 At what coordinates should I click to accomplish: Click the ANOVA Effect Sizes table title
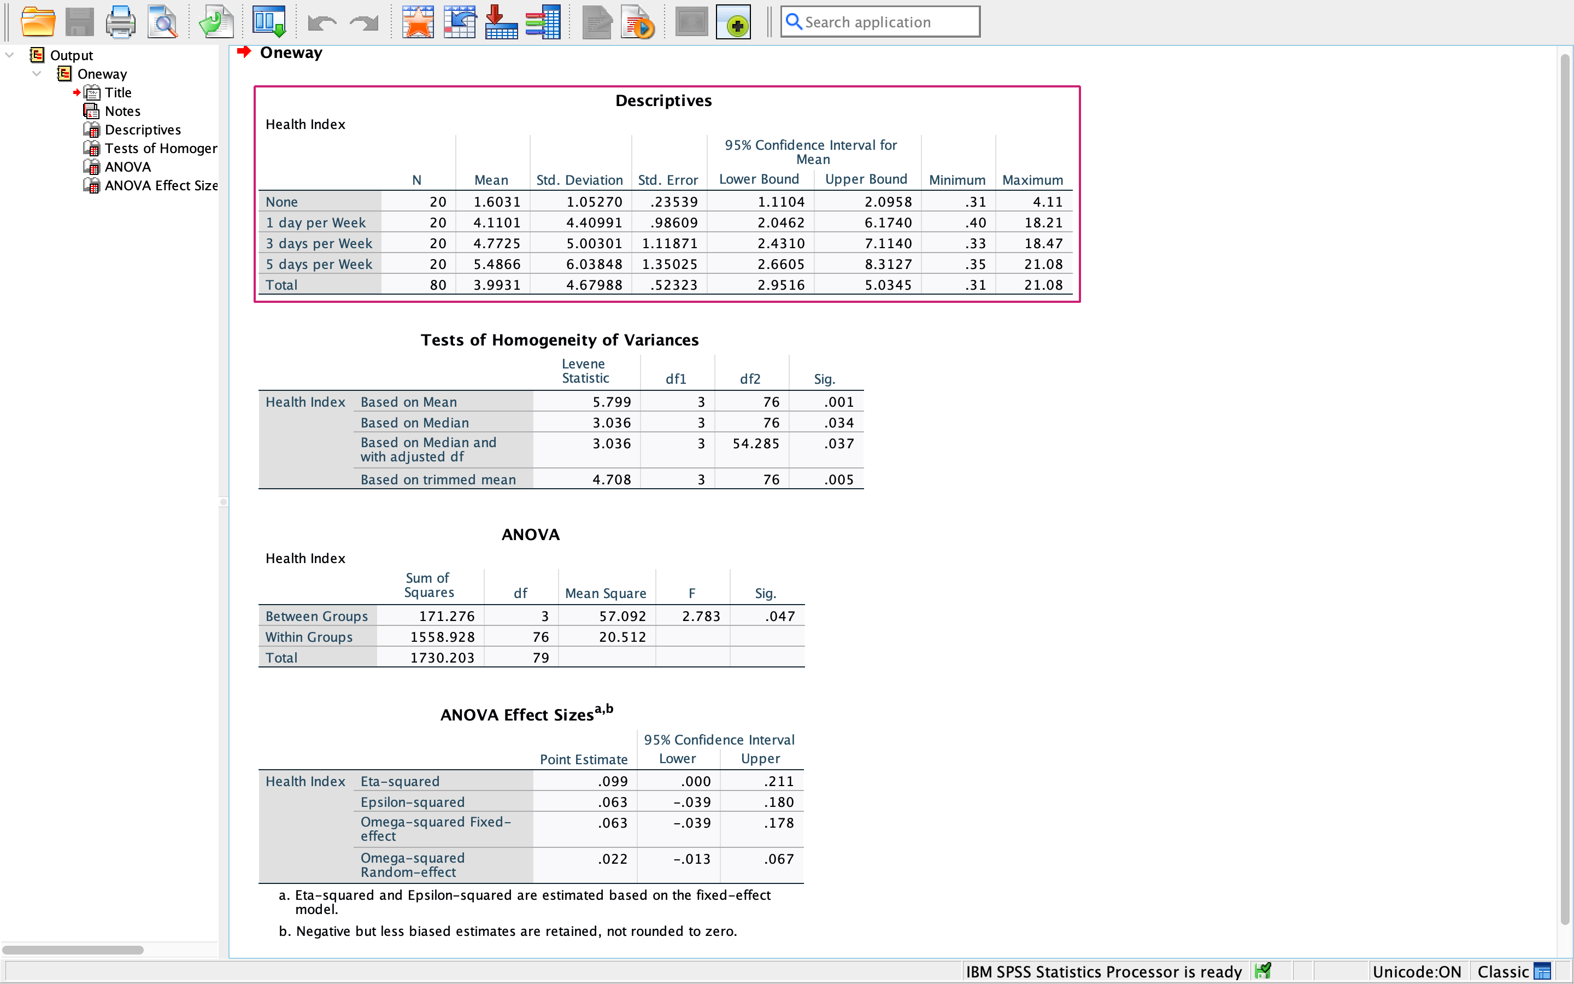(526, 713)
